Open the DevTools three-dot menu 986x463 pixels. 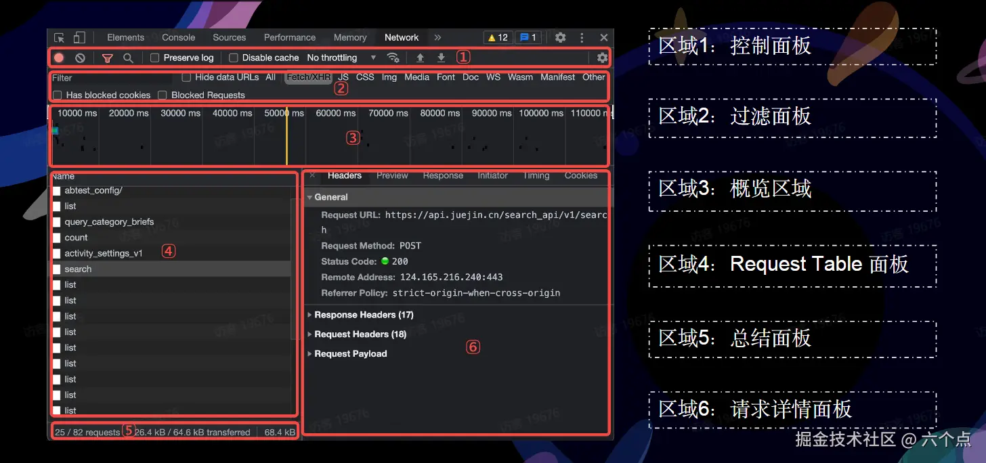click(x=582, y=38)
